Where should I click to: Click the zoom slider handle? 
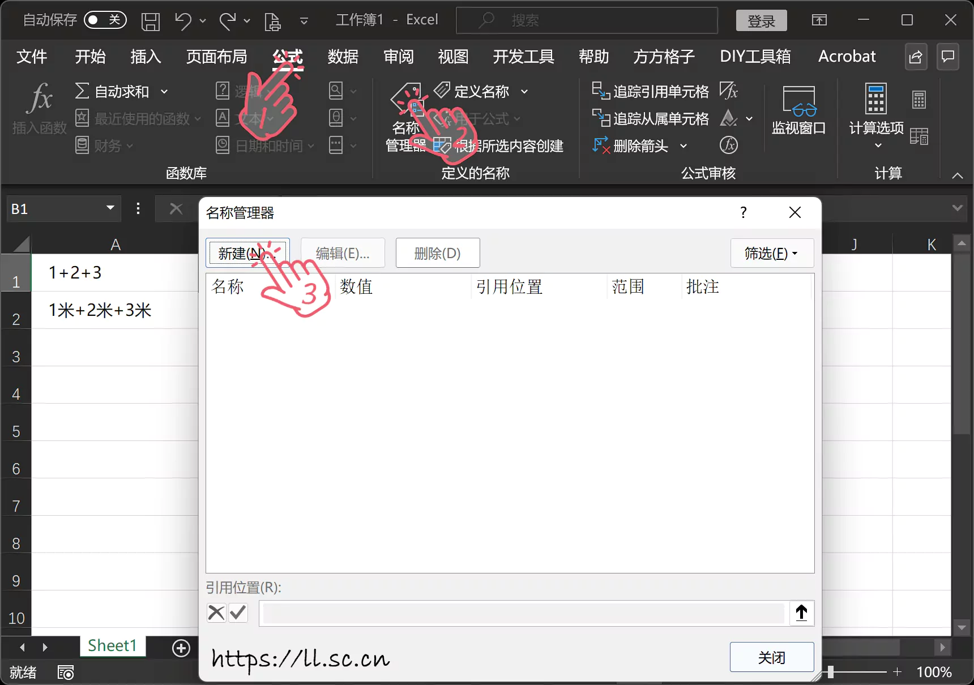pyautogui.click(x=831, y=672)
